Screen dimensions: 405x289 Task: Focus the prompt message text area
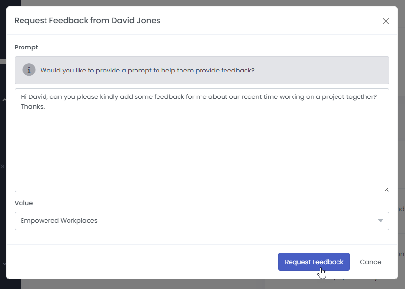pyautogui.click(x=202, y=147)
